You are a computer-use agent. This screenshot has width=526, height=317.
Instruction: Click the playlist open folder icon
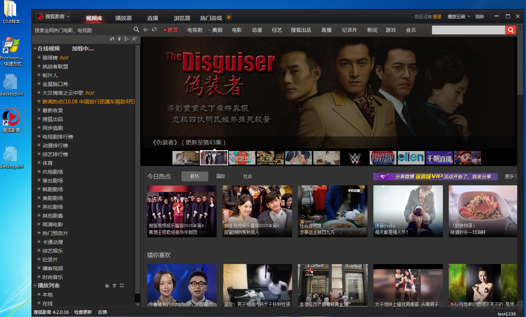coord(107,286)
